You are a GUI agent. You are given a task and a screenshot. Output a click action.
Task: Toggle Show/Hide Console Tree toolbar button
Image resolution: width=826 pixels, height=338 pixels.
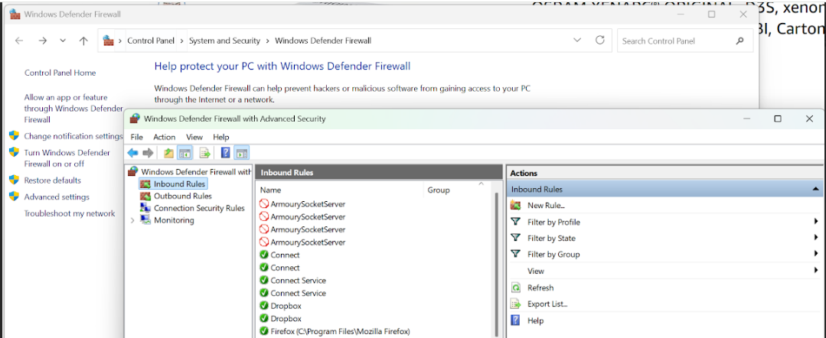click(185, 153)
